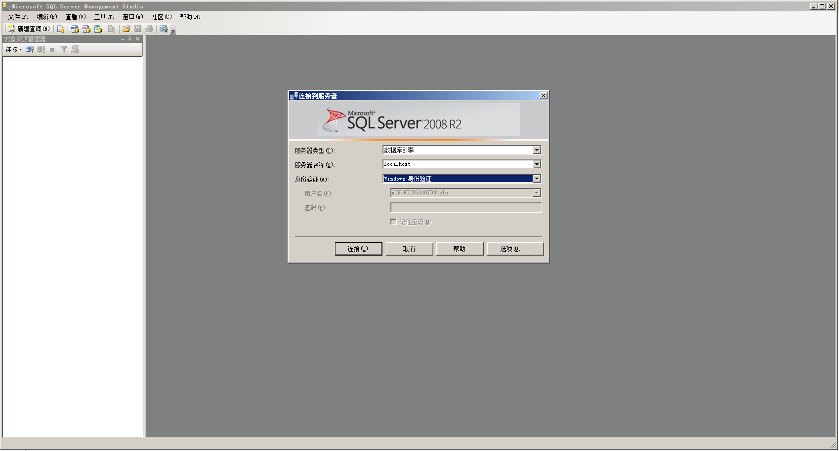Open the 查看(V) menu
This screenshot has height=451, width=839.
click(76, 17)
